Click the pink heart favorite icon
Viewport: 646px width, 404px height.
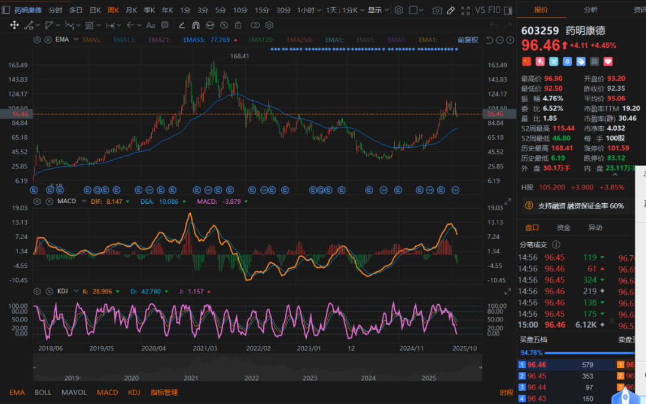[x=608, y=62]
